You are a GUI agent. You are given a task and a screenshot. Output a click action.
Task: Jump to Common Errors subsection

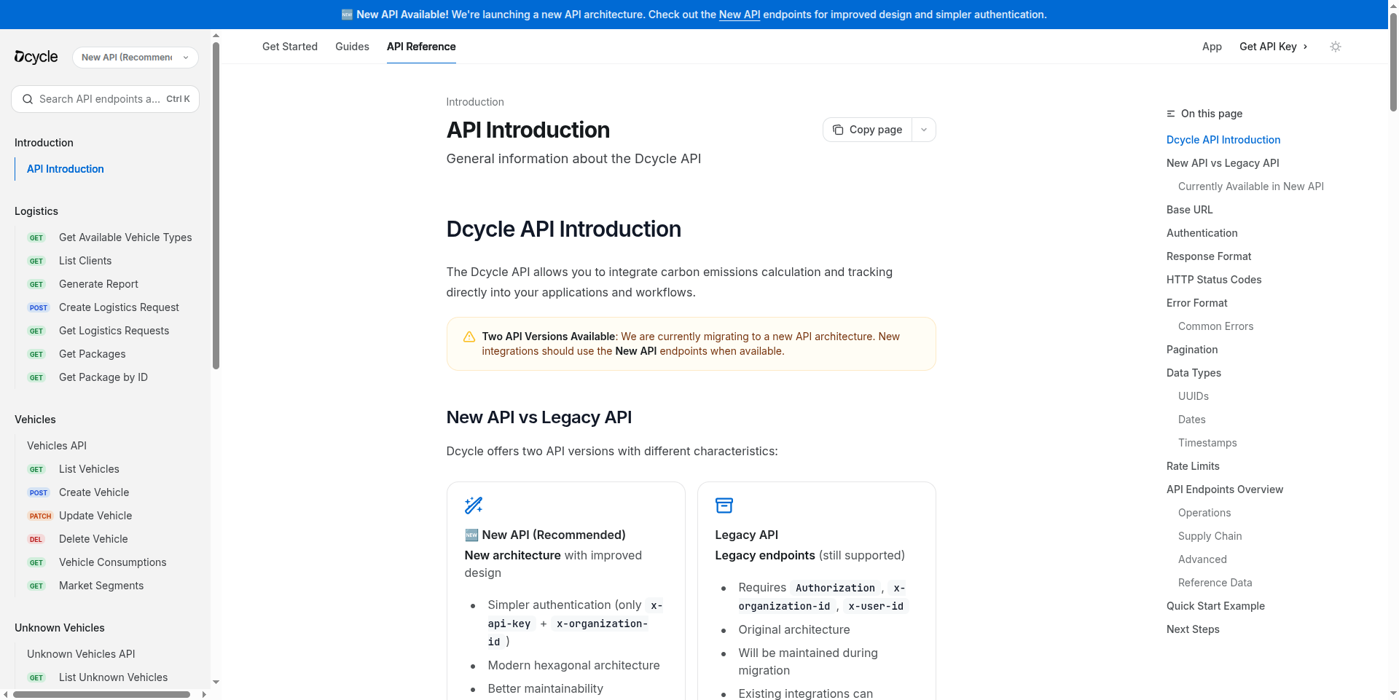[x=1216, y=326]
